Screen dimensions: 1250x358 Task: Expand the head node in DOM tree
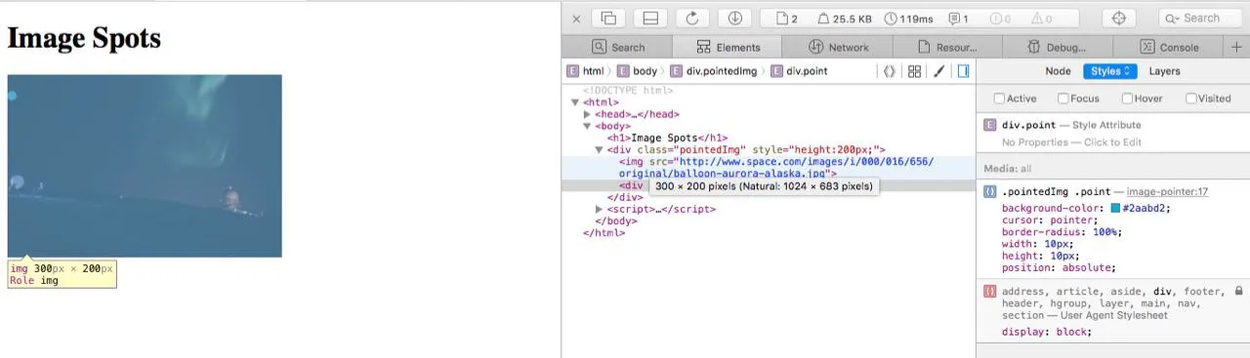click(x=588, y=114)
